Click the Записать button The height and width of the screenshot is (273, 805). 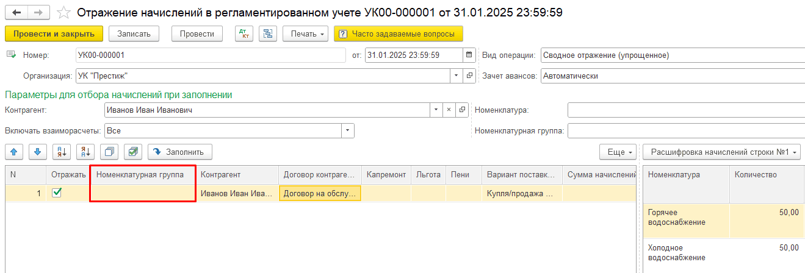tap(134, 34)
